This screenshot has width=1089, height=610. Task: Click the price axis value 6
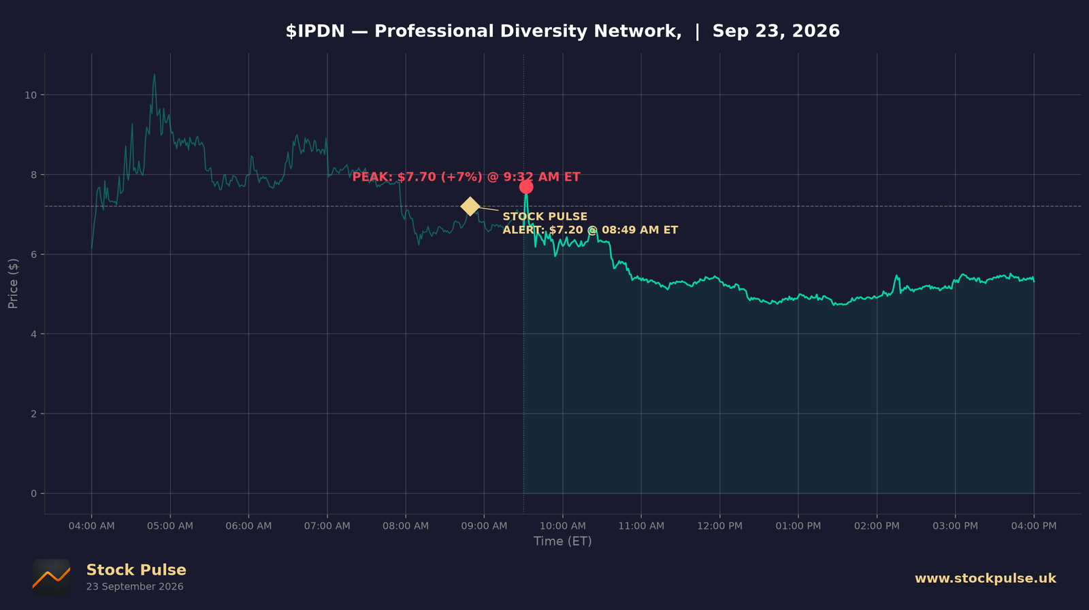34,254
